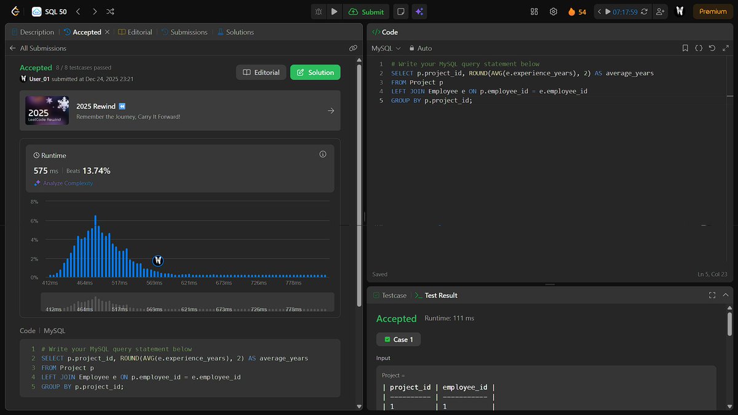Image resolution: width=738 pixels, height=415 pixels.
Task: Close the Accepted tab
Action: (108, 32)
